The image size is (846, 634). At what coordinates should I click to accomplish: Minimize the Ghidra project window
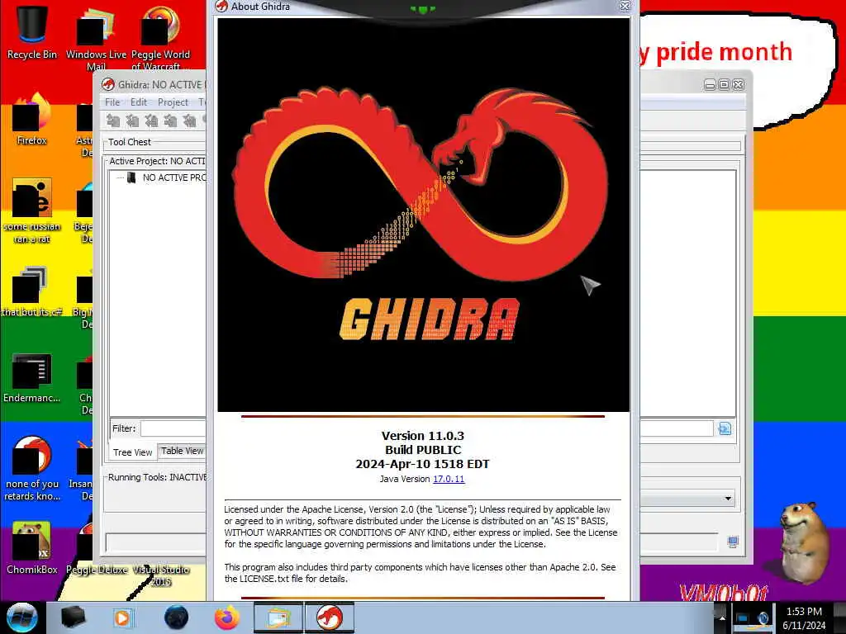pyautogui.click(x=710, y=85)
